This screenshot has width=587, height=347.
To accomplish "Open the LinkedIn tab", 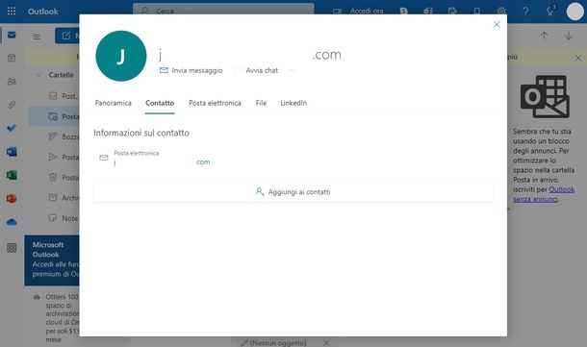I will [293, 103].
